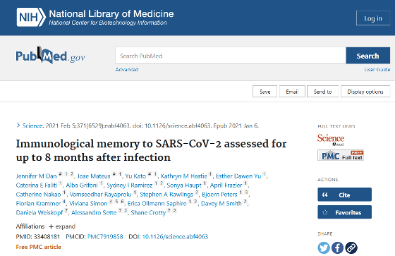395x256 pixels.
Task: Click in the Search PubMed field
Action: coord(231,56)
